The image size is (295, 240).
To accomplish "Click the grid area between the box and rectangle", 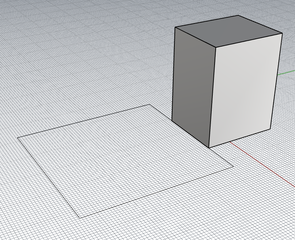I will click(x=175, y=161).
